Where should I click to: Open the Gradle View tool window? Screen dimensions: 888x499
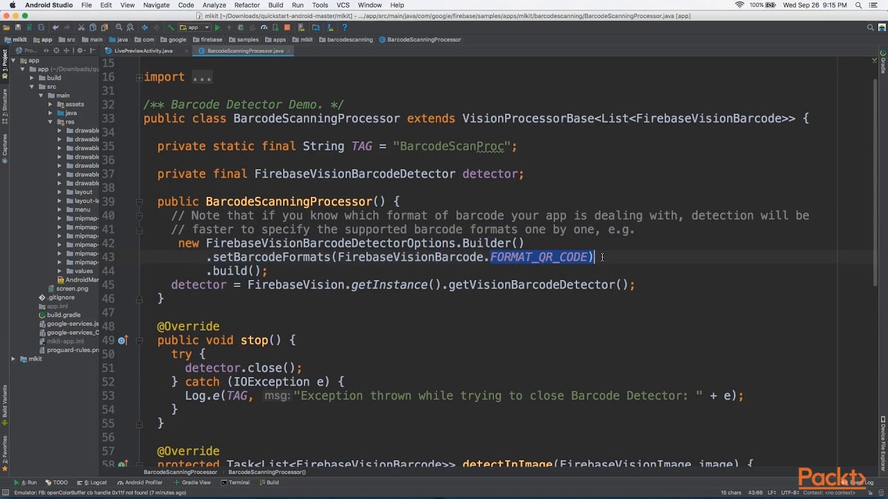(x=191, y=482)
